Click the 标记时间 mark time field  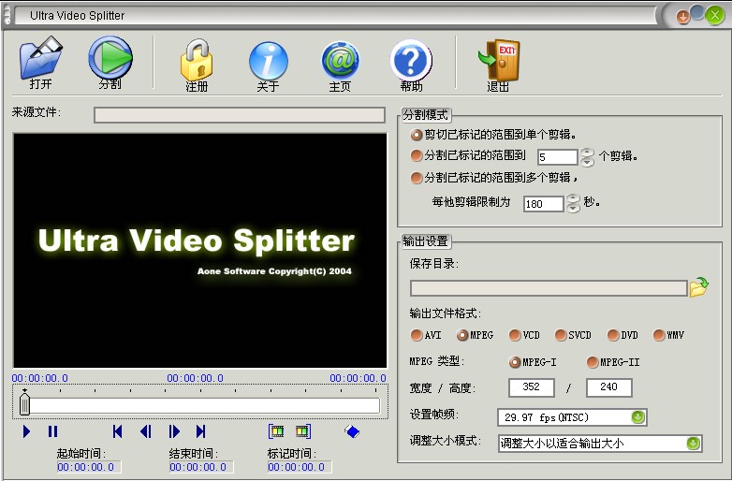pyautogui.click(x=300, y=467)
